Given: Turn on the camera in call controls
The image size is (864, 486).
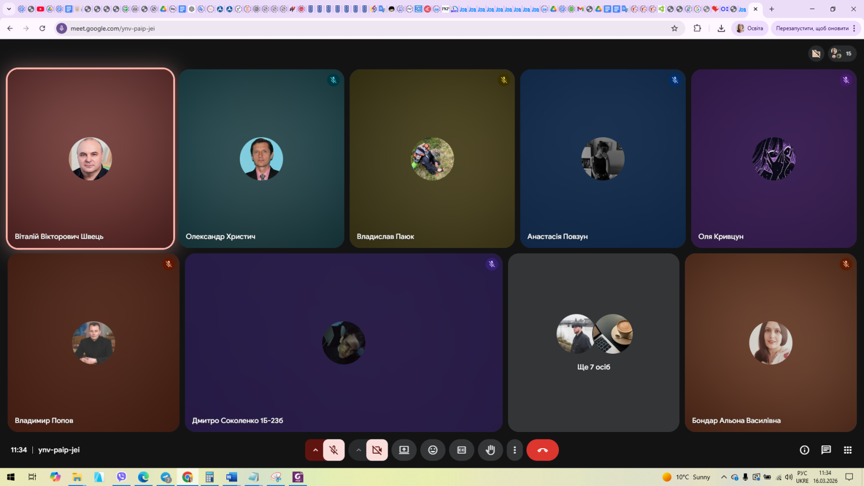Looking at the screenshot, I should tap(377, 450).
